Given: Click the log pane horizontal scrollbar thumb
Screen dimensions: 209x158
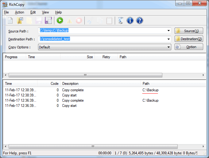Looking at the screenshot, I should pos(93,146).
